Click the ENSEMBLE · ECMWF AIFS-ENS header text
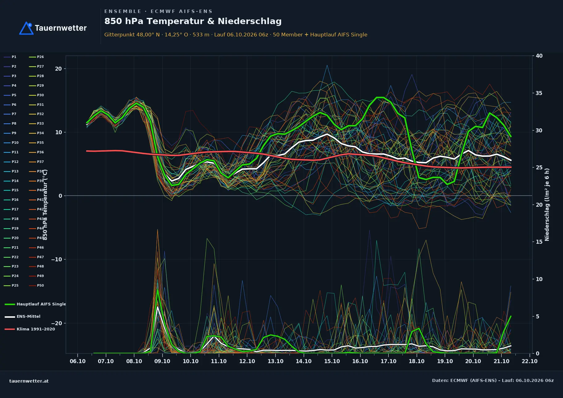Viewport: 563px width, 398px height. 158,11
